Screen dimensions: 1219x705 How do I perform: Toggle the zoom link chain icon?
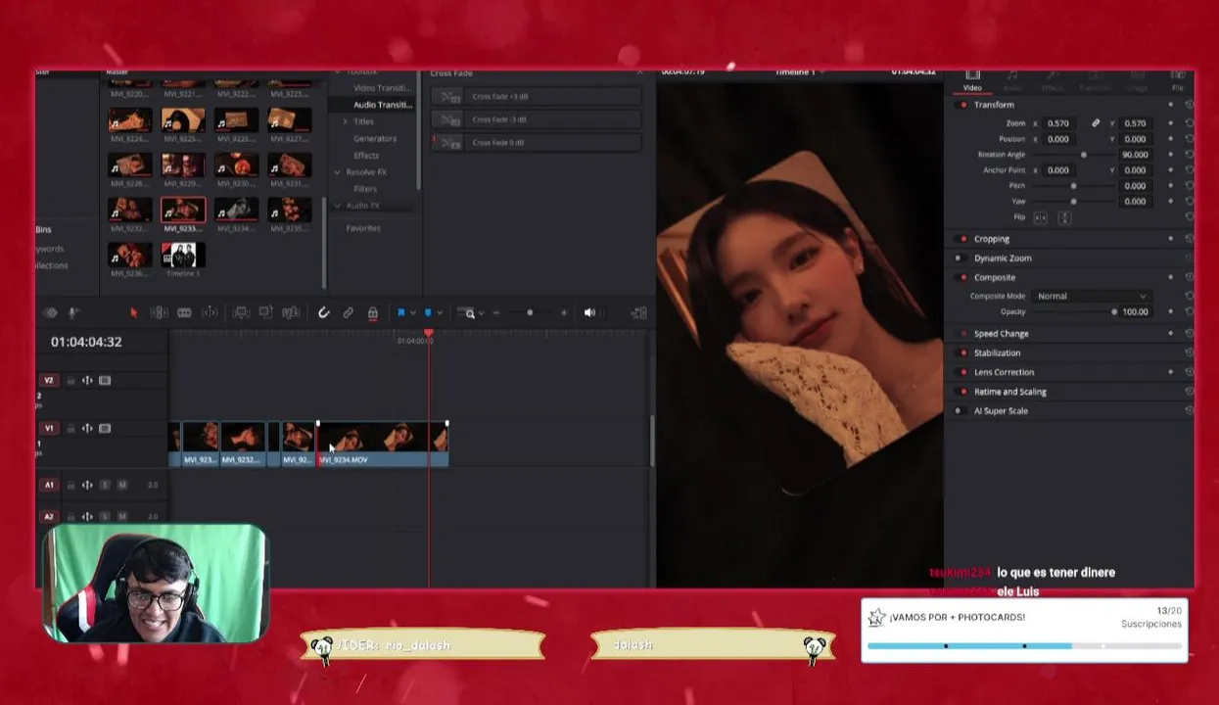point(1096,123)
